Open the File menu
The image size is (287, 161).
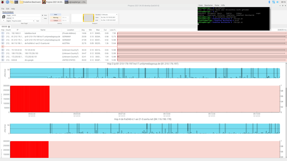[x=3, y=9]
